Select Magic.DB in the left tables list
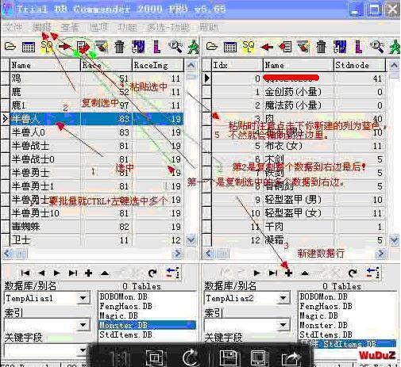The width and height of the screenshot is (401, 367). pyautogui.click(x=119, y=315)
